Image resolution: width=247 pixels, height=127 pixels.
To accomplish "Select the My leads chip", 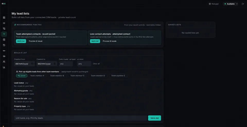I will click(22, 76).
